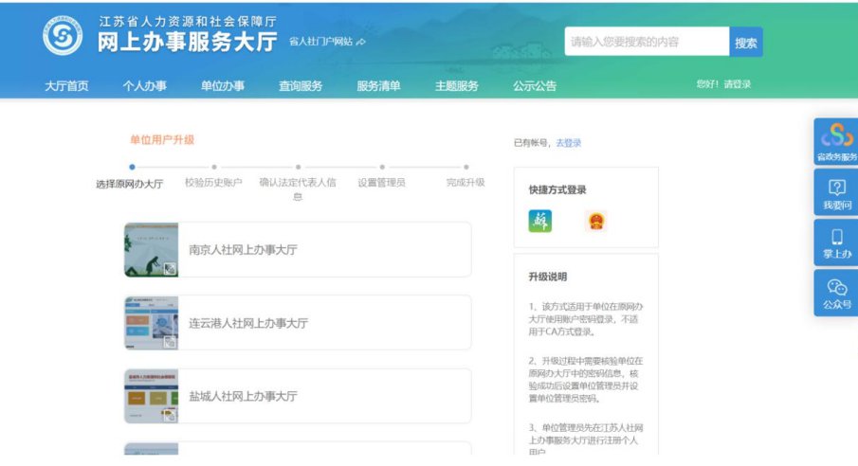
Task: Select the 查询服务 navigation item
Action: (x=300, y=85)
